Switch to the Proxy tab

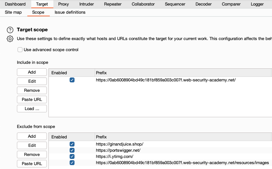pyautogui.click(x=63, y=4)
